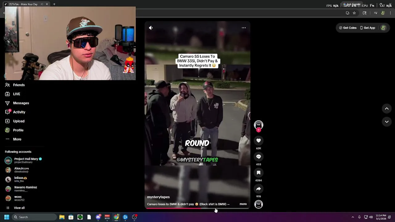Open the tab search icon in Chrome toolbar
Image resolution: width=395 pixels, height=222 pixels.
[x=364, y=13]
